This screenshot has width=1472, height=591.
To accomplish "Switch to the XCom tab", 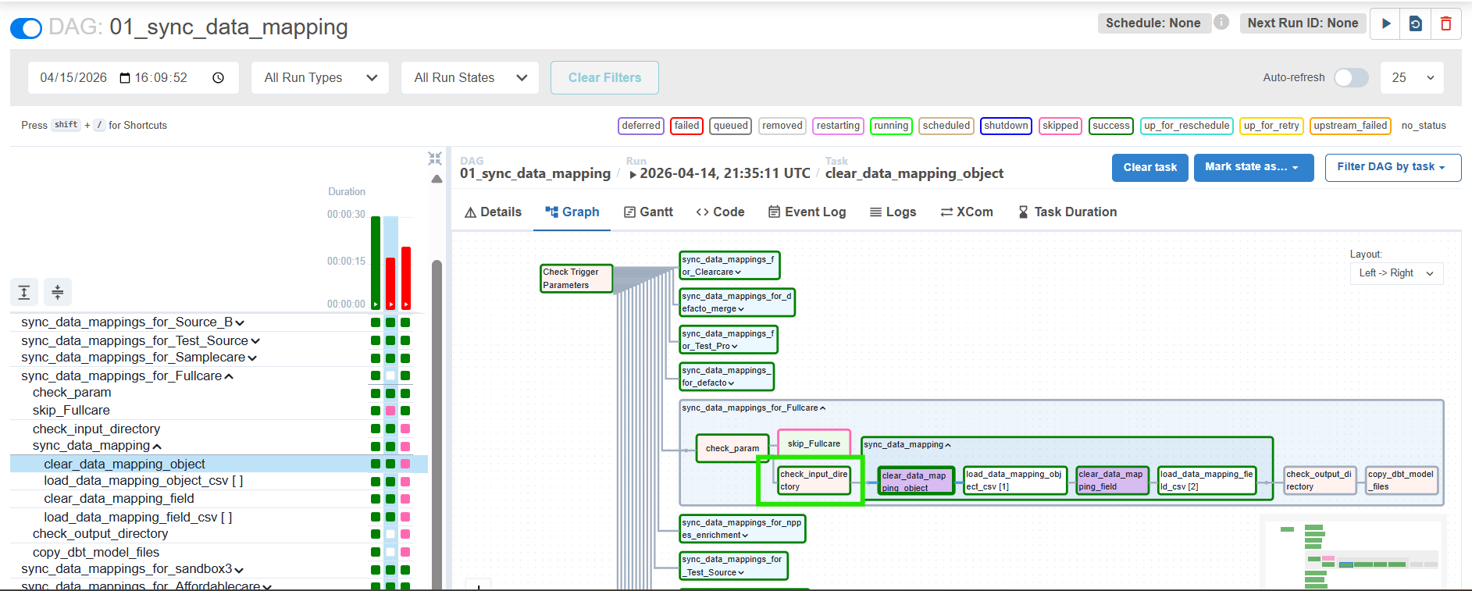I will click(967, 212).
